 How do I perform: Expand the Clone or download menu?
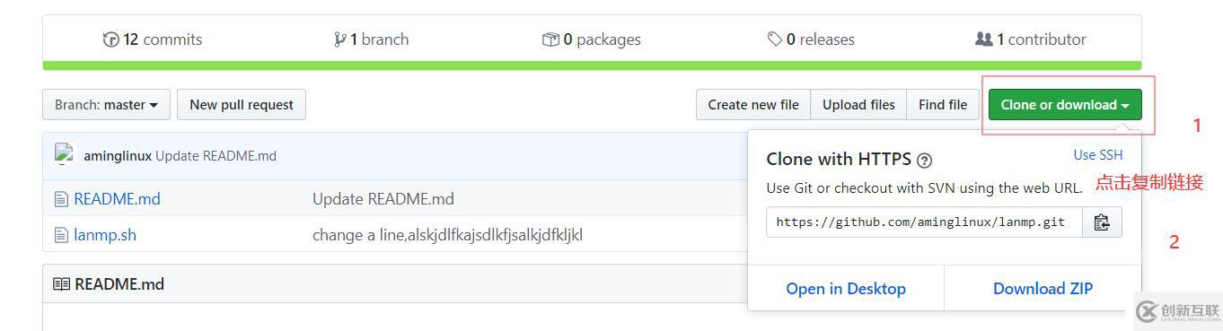click(1065, 105)
